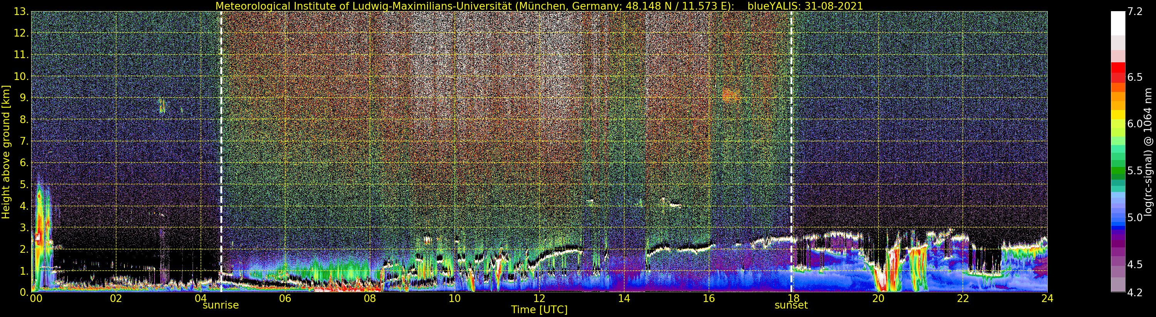Click the Height above ground axis label
Viewport: 1156px width, 317px height.
(6, 152)
